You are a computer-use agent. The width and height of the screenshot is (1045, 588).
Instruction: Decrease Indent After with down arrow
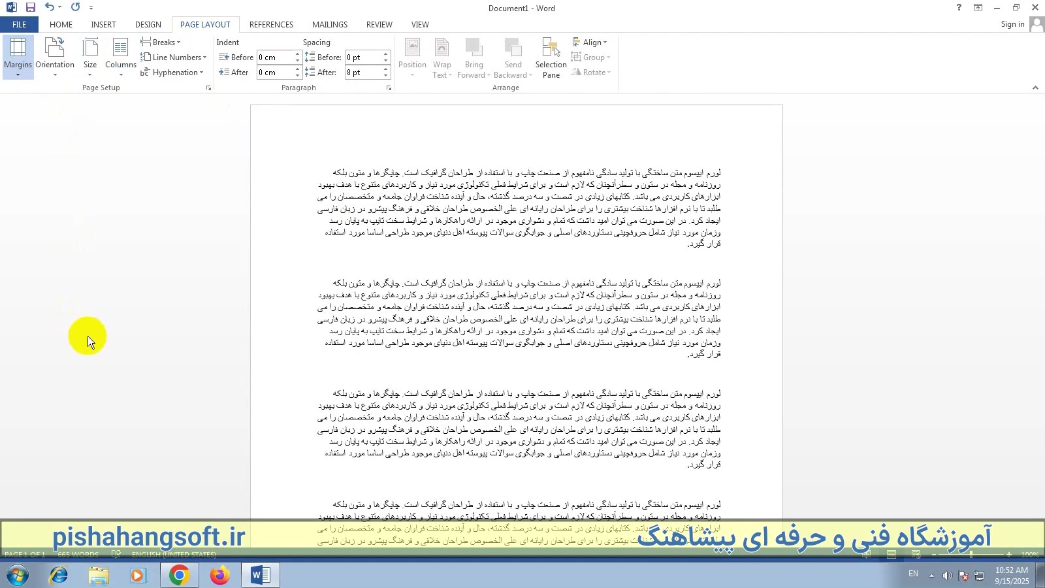[298, 76]
